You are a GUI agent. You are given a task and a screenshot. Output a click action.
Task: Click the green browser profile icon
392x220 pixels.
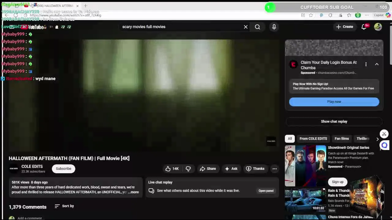[x=358, y=15]
